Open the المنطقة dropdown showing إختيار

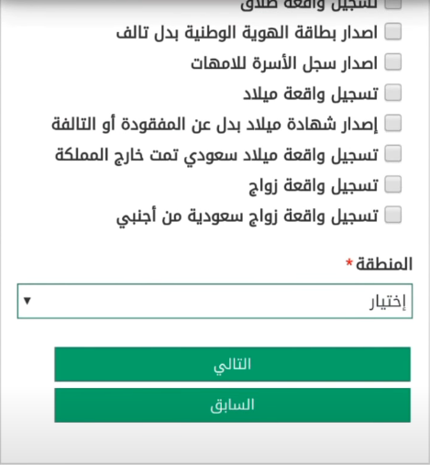(215, 301)
